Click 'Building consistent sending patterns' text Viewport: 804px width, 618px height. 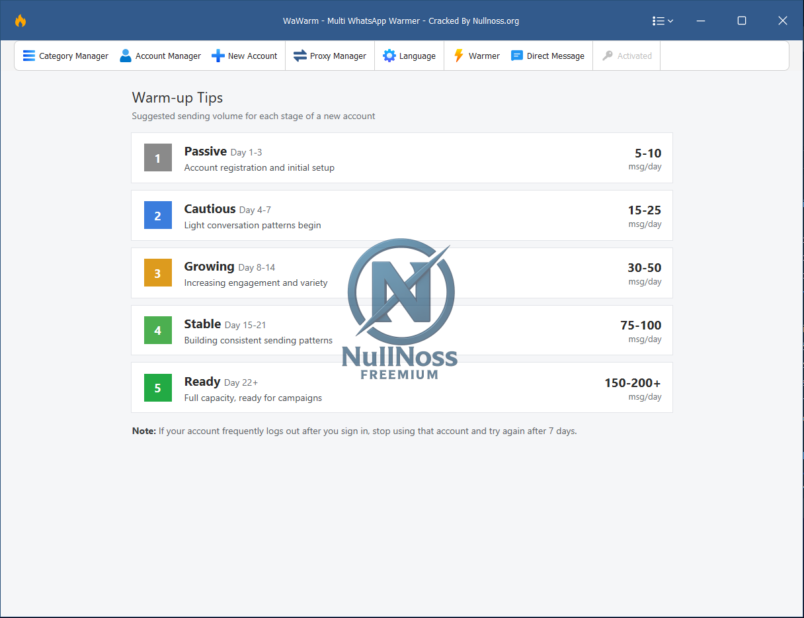259,341
